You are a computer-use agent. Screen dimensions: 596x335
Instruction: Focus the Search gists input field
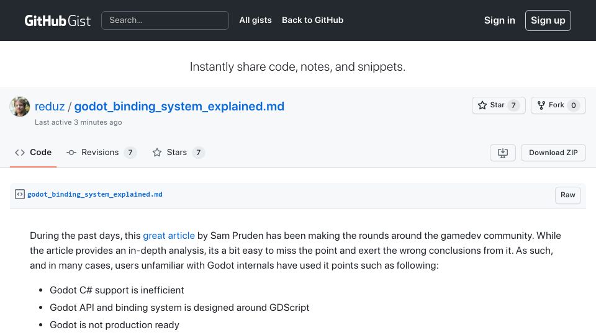pyautogui.click(x=165, y=20)
